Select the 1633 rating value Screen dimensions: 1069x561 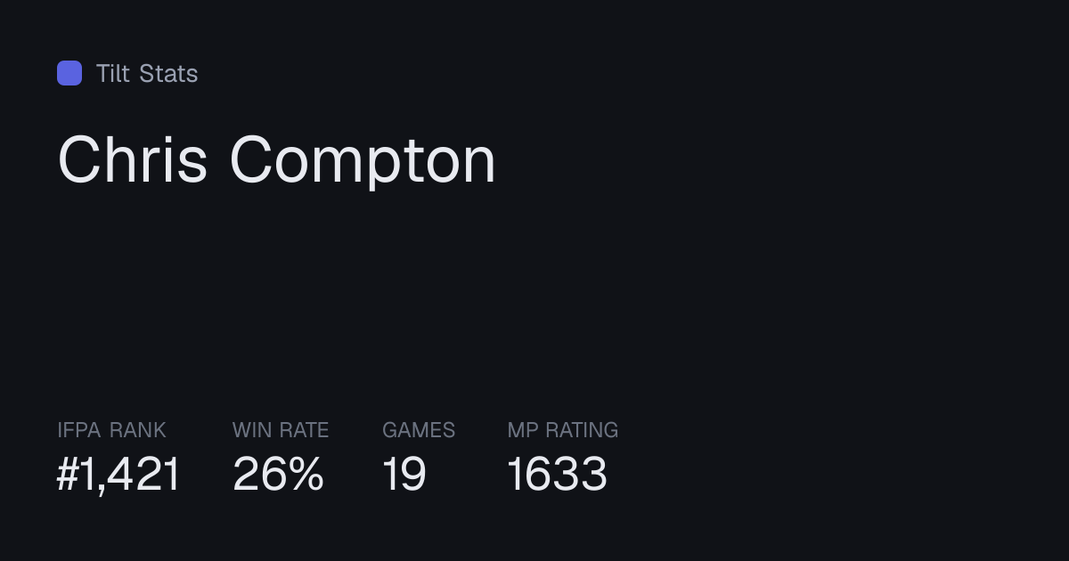pos(558,474)
